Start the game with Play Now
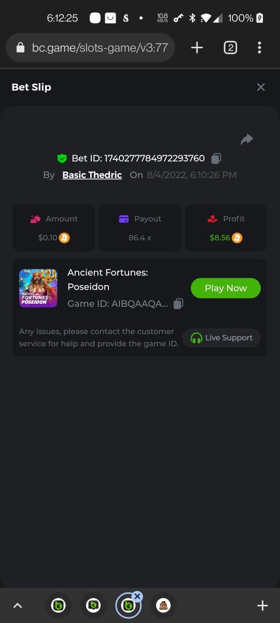Screen dimensions: 280x623 click(226, 288)
